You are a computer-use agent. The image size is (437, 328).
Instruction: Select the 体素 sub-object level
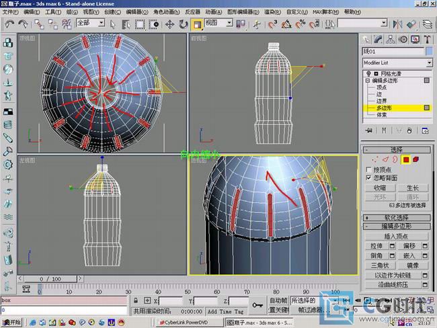click(381, 114)
